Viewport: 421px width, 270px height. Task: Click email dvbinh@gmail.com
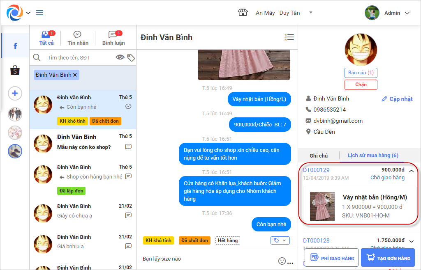click(338, 121)
